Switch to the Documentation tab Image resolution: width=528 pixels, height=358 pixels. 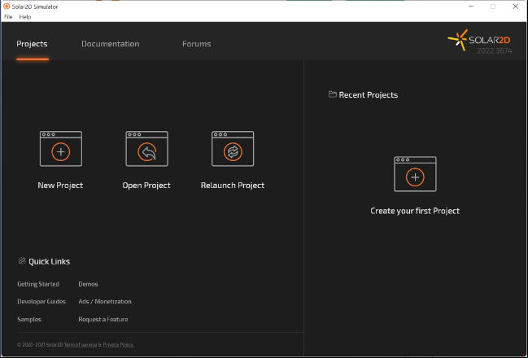click(x=111, y=44)
